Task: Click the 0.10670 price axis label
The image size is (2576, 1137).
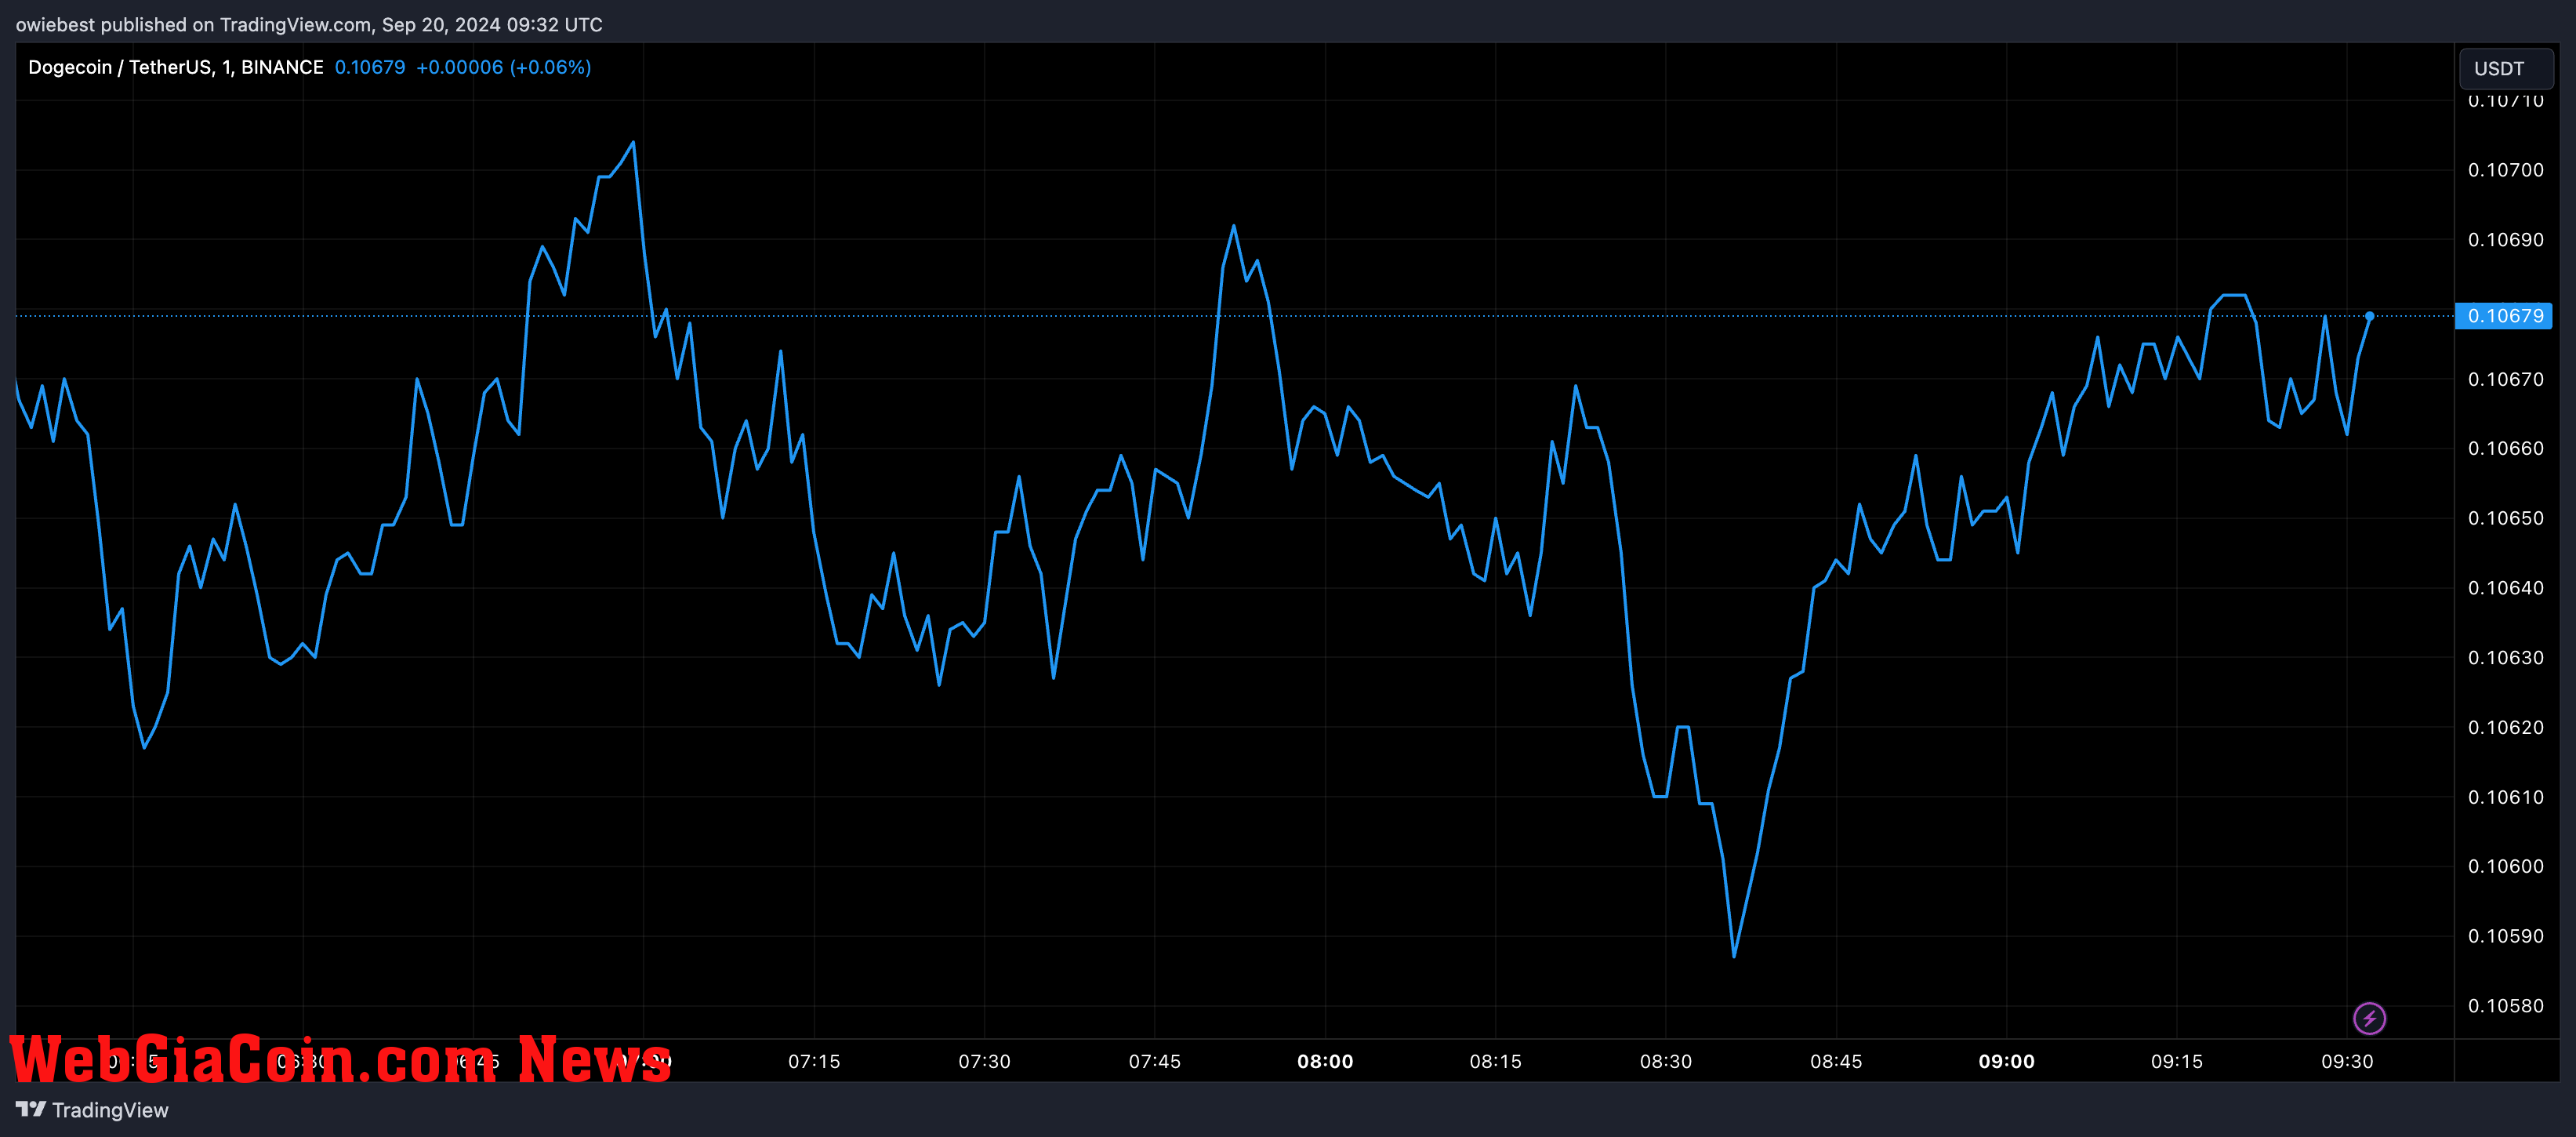Action: pos(2505,379)
